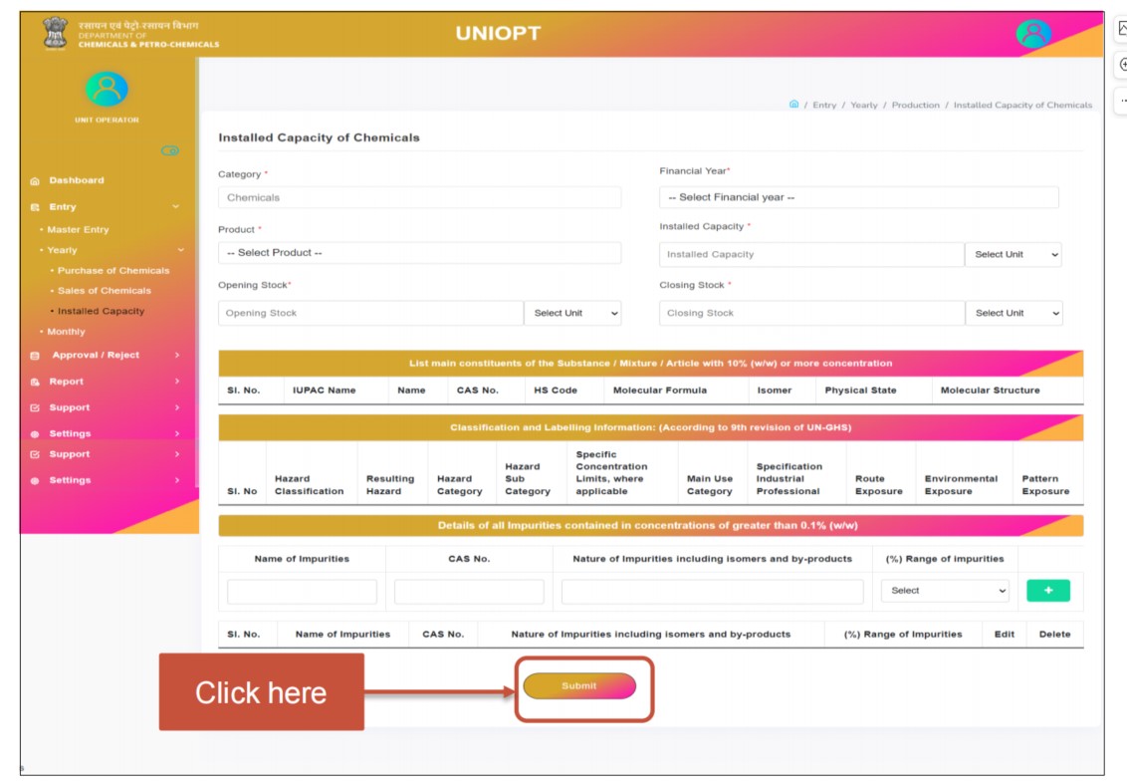The width and height of the screenshot is (1127, 784).
Task: Click the Name of Impurities text box
Action: click(x=302, y=591)
